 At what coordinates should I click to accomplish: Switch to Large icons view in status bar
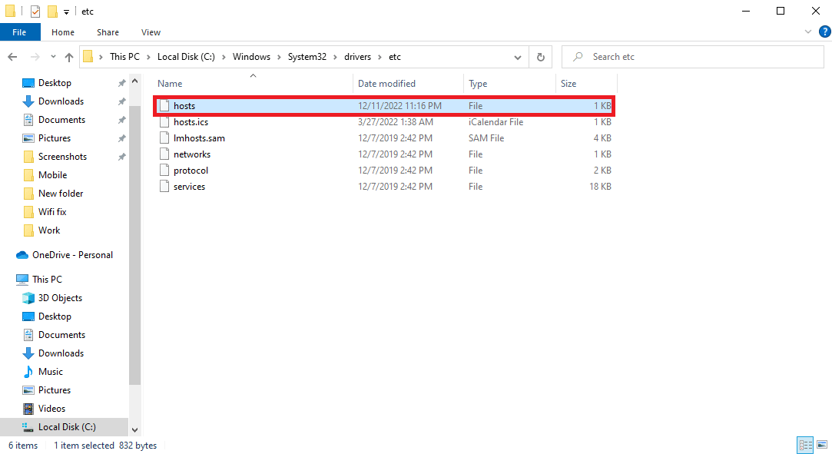(822, 445)
